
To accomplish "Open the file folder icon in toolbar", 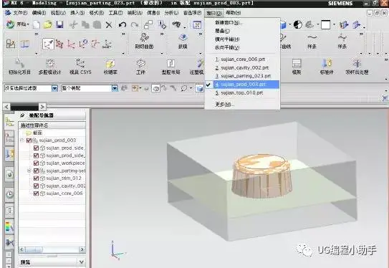I will [47, 24].
